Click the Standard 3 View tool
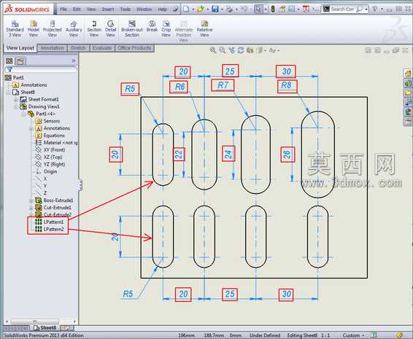The image size is (413, 339). coord(15,28)
